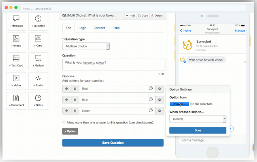Open emoji picker for Red option

tap(151, 88)
